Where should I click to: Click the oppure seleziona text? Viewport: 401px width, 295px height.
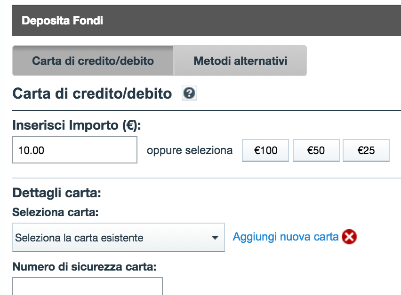coord(190,150)
